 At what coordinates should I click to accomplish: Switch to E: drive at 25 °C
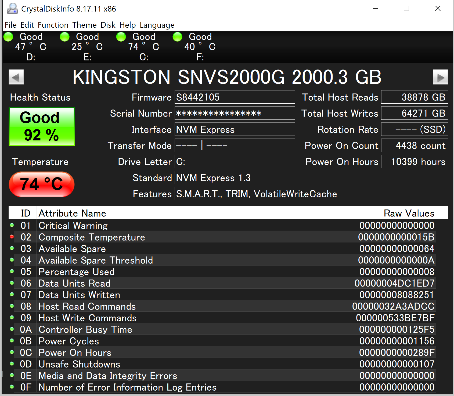[x=87, y=47]
